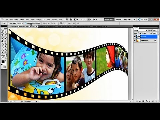This screenshot has width=160, height=120.
Task: Launch Mini Bridge from the application bar
Action: click(x=71, y=19)
